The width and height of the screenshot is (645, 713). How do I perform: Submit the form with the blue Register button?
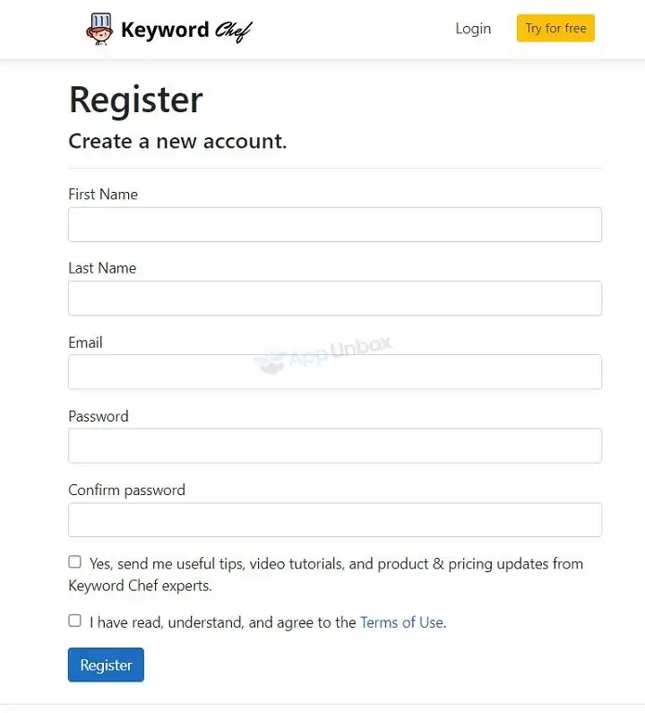pyautogui.click(x=106, y=665)
